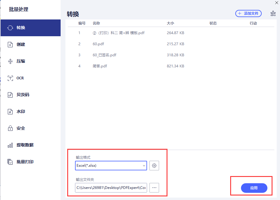Click the 应用 (Apply) button
Screen dimensions: 280x200
click(x=254, y=188)
